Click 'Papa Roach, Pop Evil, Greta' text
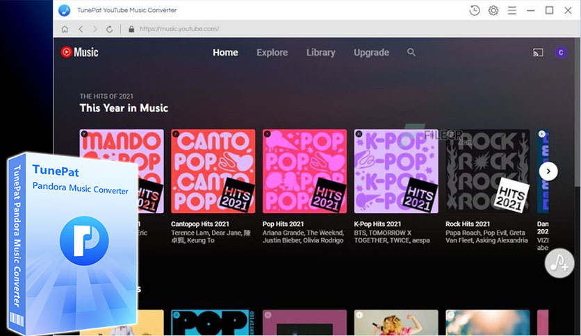The height and width of the screenshot is (336, 581). pyautogui.click(x=485, y=233)
